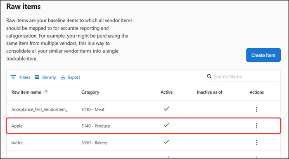The image size is (289, 159).
Task: Click the Create item button
Action: [x=263, y=55]
